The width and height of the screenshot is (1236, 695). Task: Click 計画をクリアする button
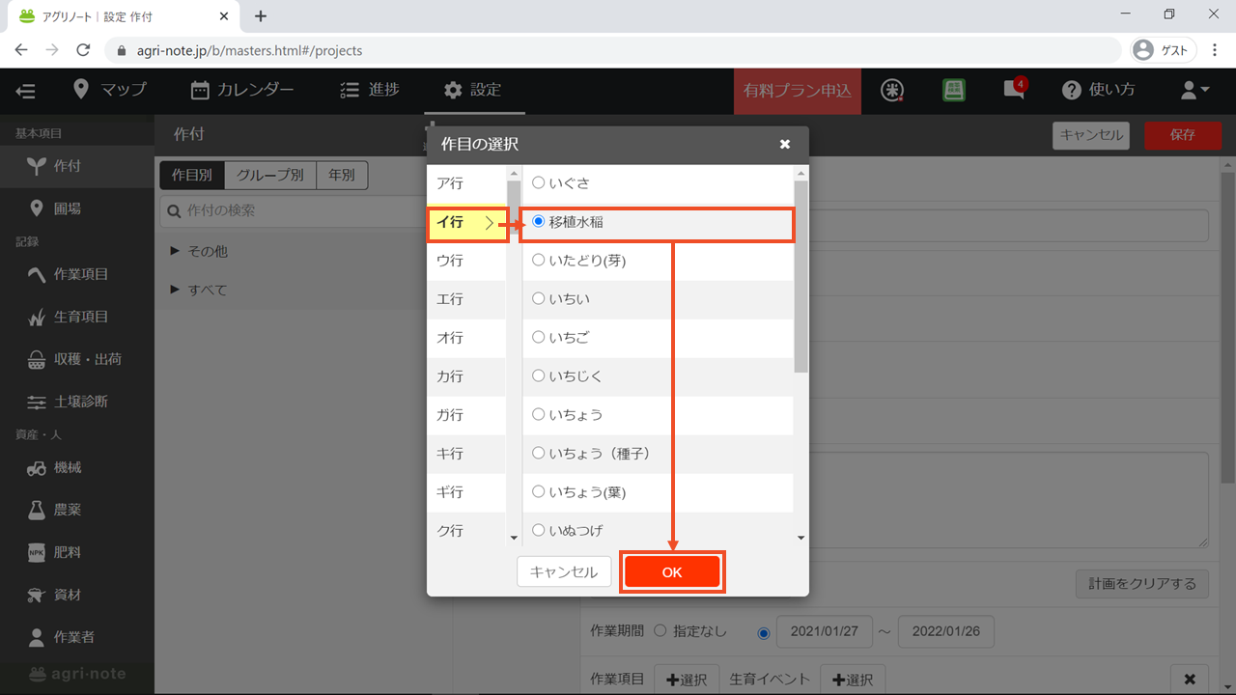pyautogui.click(x=1141, y=584)
